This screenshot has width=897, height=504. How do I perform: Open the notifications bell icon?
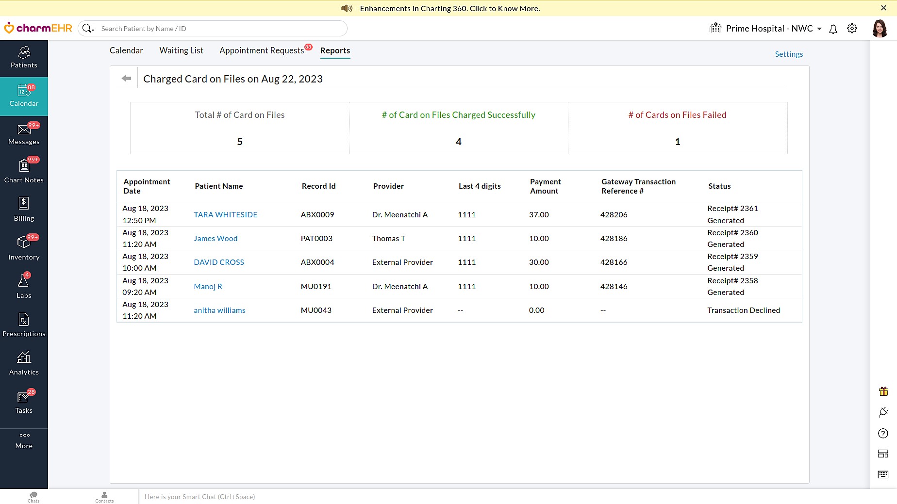click(x=833, y=29)
